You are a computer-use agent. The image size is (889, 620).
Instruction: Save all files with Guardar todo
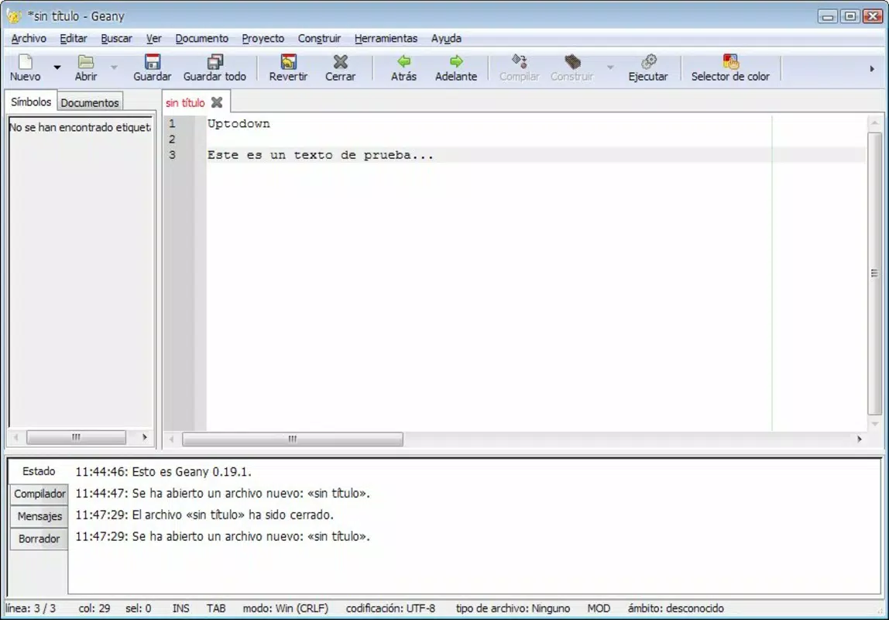215,67
